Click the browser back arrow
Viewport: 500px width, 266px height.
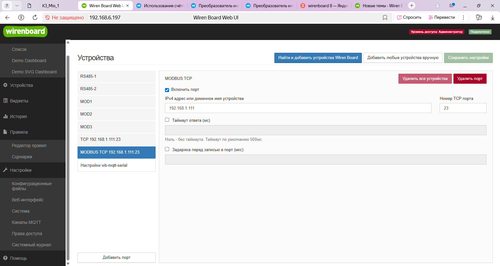7,17
